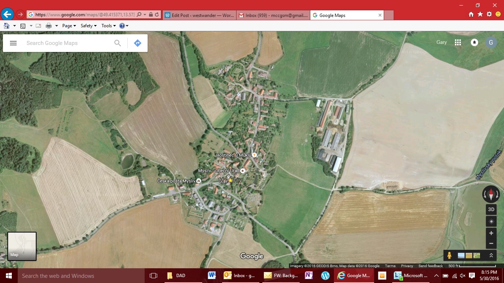504x283 pixels.
Task: Zoom in with the plus button
Action: pyautogui.click(x=491, y=233)
